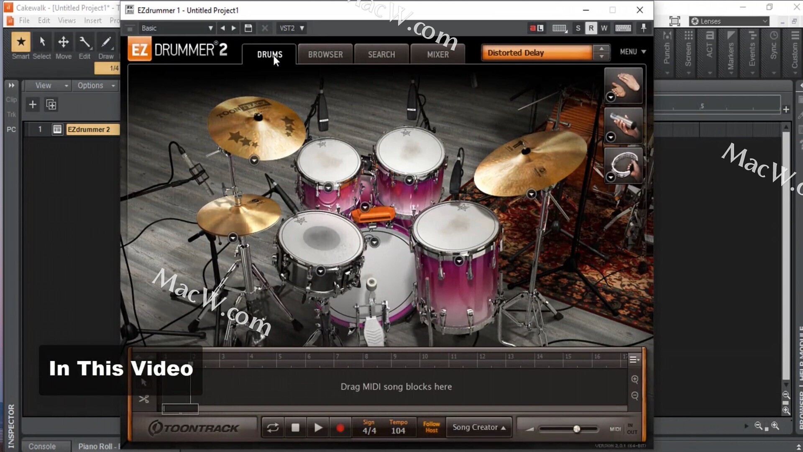Expand the EZdrummer MENU dropdown
Screen dimensions: 803x452
(x=633, y=52)
